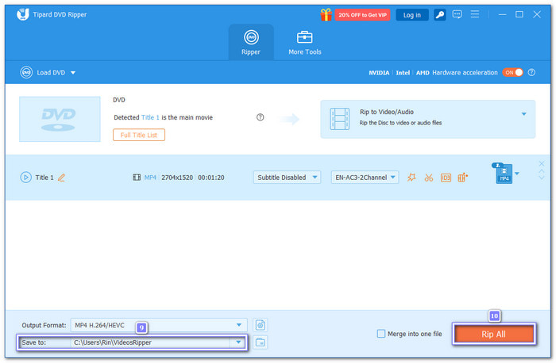
Task: Remove Title 1 with the X icon
Action: click(x=542, y=163)
